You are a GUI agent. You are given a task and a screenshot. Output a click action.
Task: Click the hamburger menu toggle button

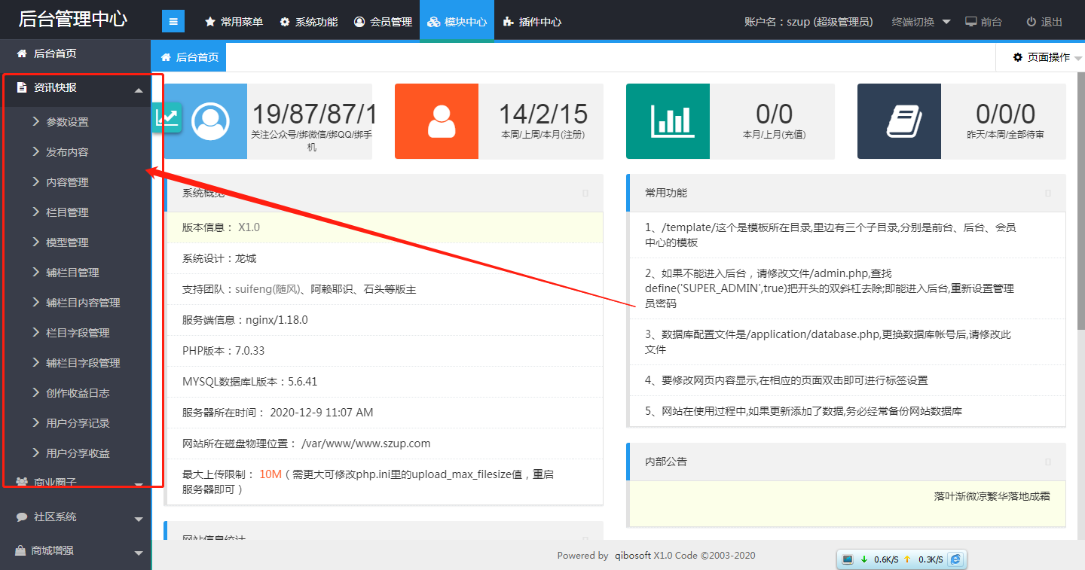(x=173, y=22)
